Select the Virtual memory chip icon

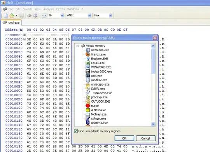[83, 46]
